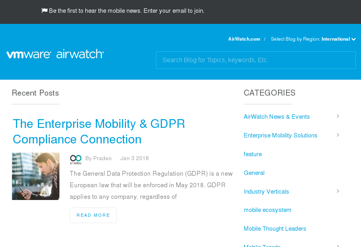The image size is (361, 247).
Task: Click inside the blog search field
Action: 255,60
